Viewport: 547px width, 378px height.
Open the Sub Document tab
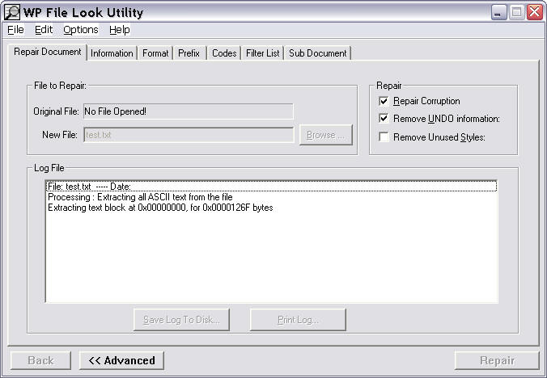(317, 53)
